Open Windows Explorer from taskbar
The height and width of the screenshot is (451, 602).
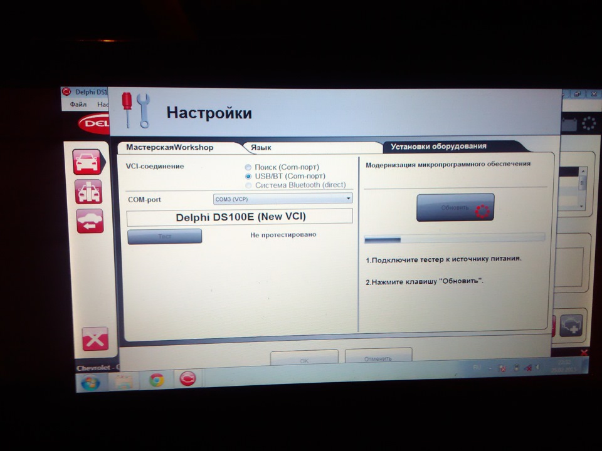tap(123, 381)
